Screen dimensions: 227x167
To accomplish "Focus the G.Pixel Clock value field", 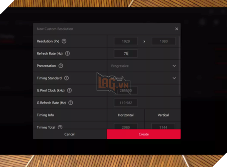I will (125, 90).
